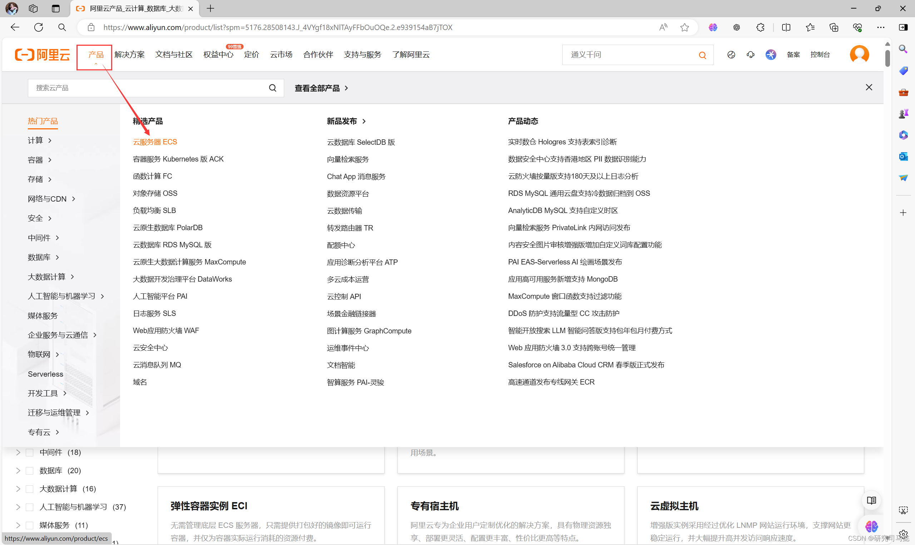Click the Aliyun logo
Viewport: 915px width, 545px height.
point(42,54)
